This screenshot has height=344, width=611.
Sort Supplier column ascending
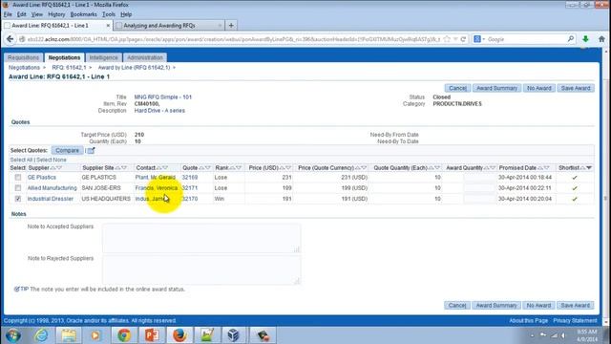53,168
